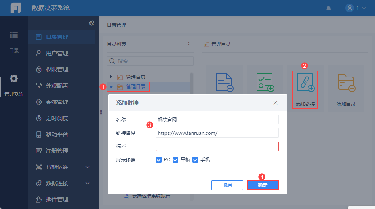Open the notification bell
The width and height of the screenshot is (375, 209).
[x=329, y=8]
